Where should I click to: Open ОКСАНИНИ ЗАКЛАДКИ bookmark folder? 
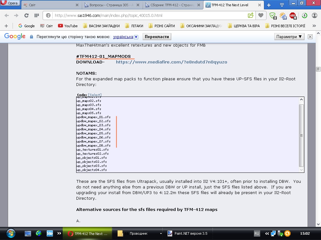point(201,26)
